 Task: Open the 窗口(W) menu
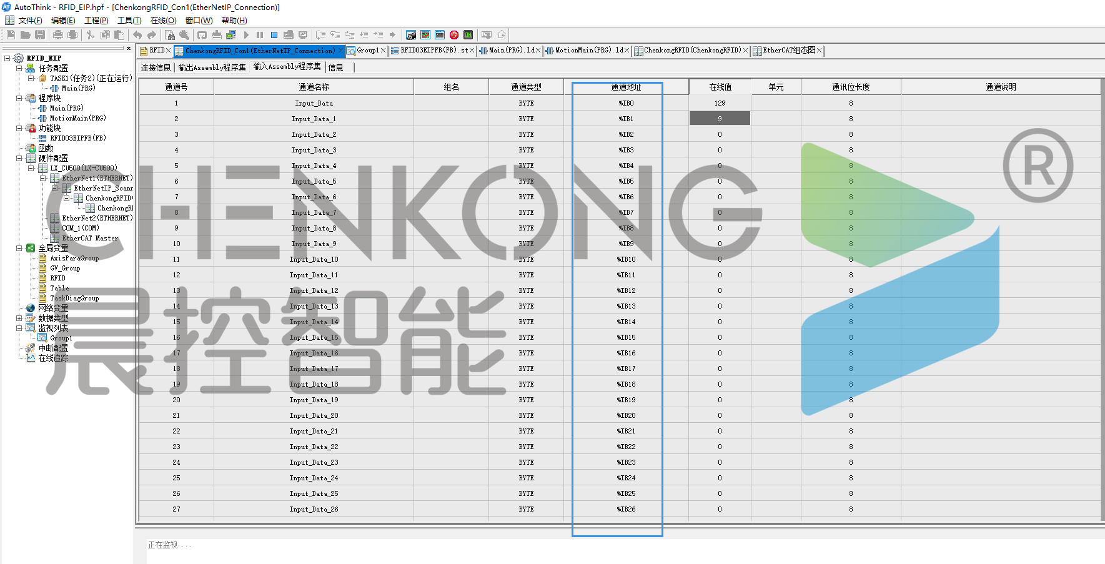tap(199, 21)
